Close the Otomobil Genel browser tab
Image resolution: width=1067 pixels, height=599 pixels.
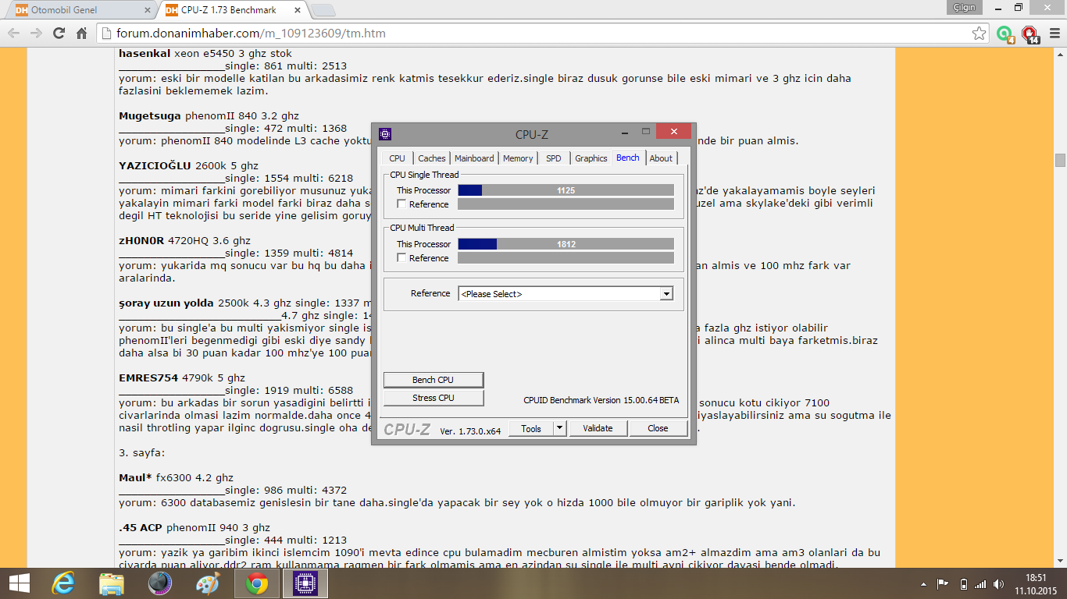click(x=147, y=10)
